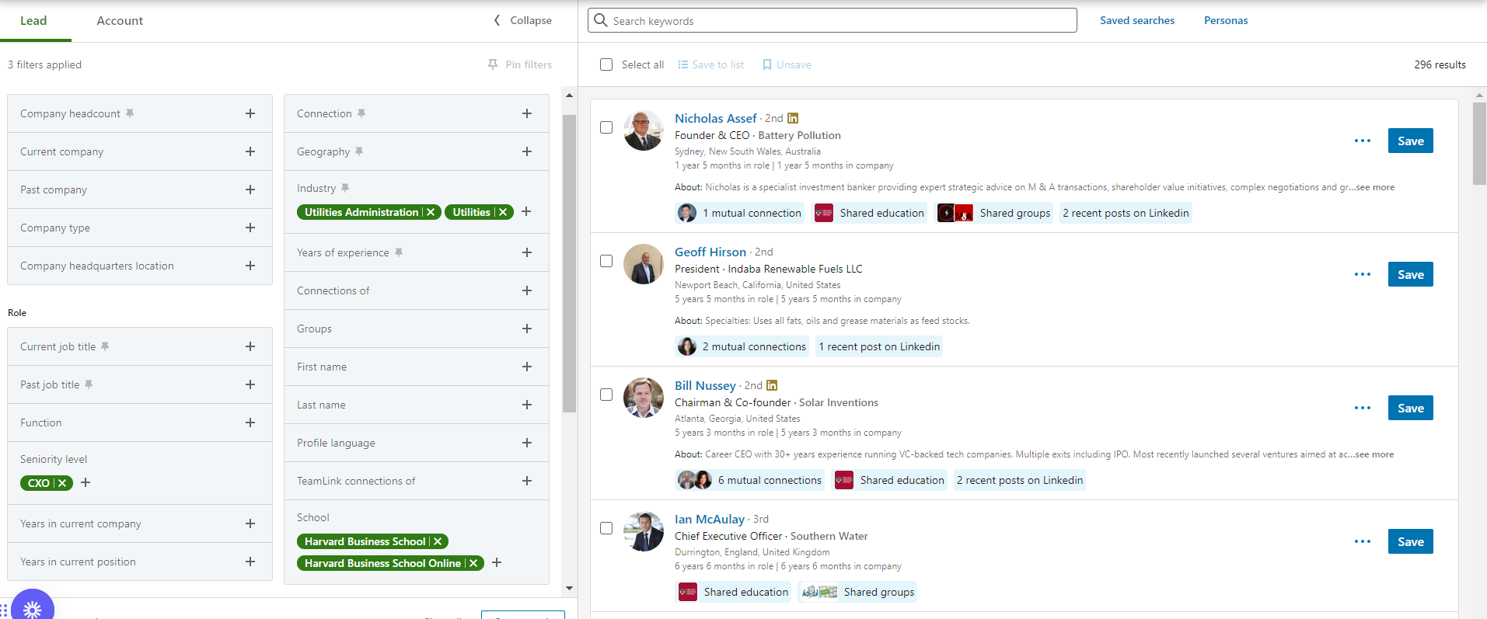
Task: Click the LinkedIn badge next to Nicholas Assef
Action: (x=793, y=118)
